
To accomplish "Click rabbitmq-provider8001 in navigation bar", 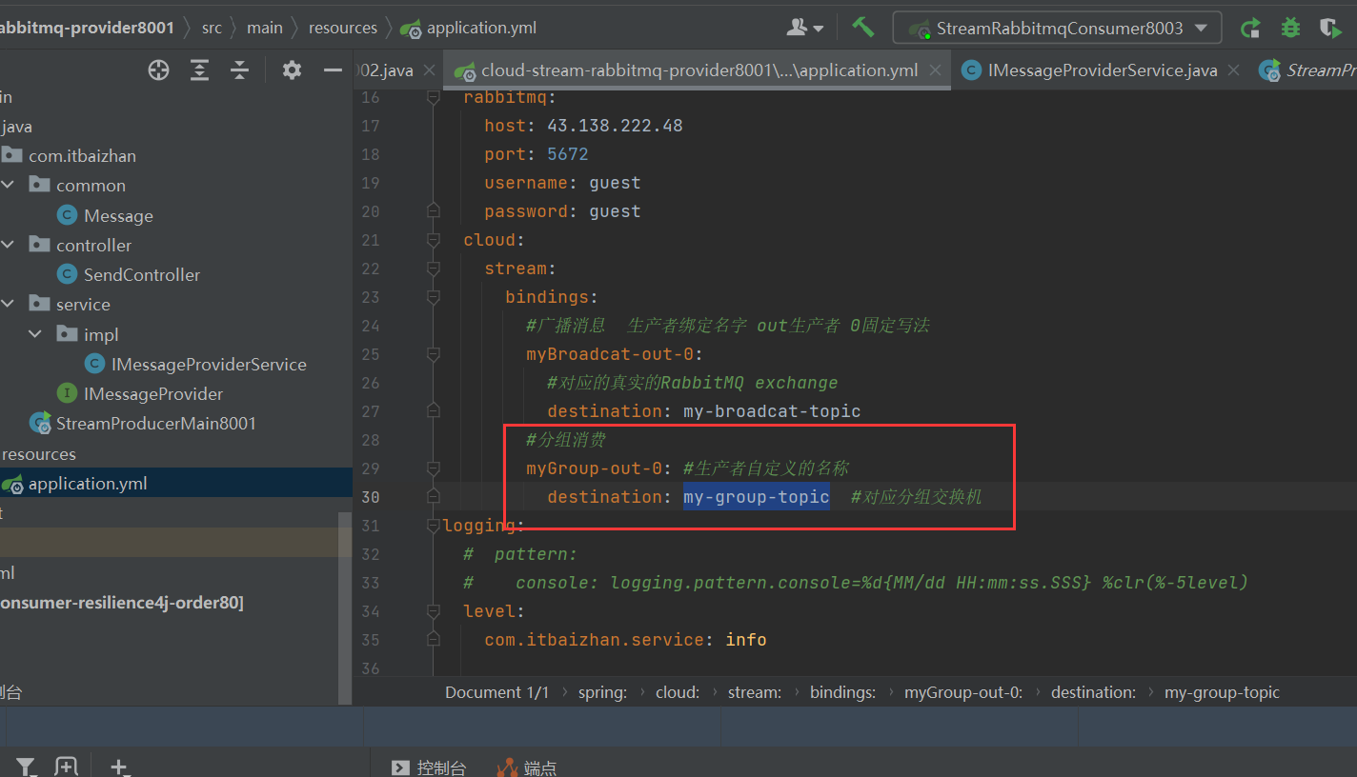I will pyautogui.click(x=87, y=28).
